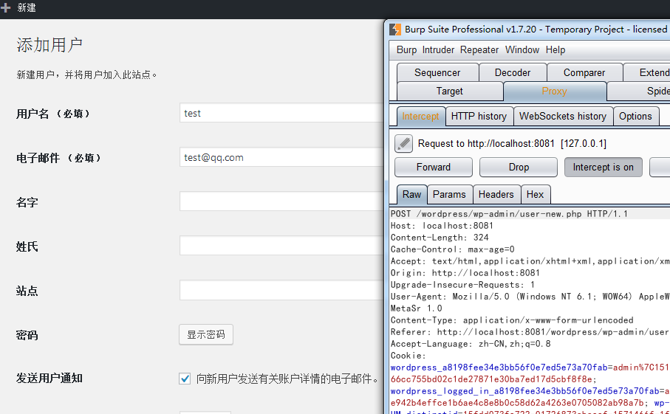Click the Content-Length: 324 line
The image size is (670, 414).
click(x=440, y=238)
